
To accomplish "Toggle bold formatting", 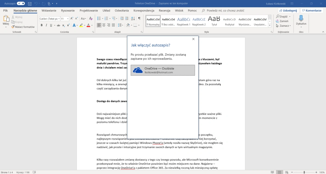I will pos(42,25).
